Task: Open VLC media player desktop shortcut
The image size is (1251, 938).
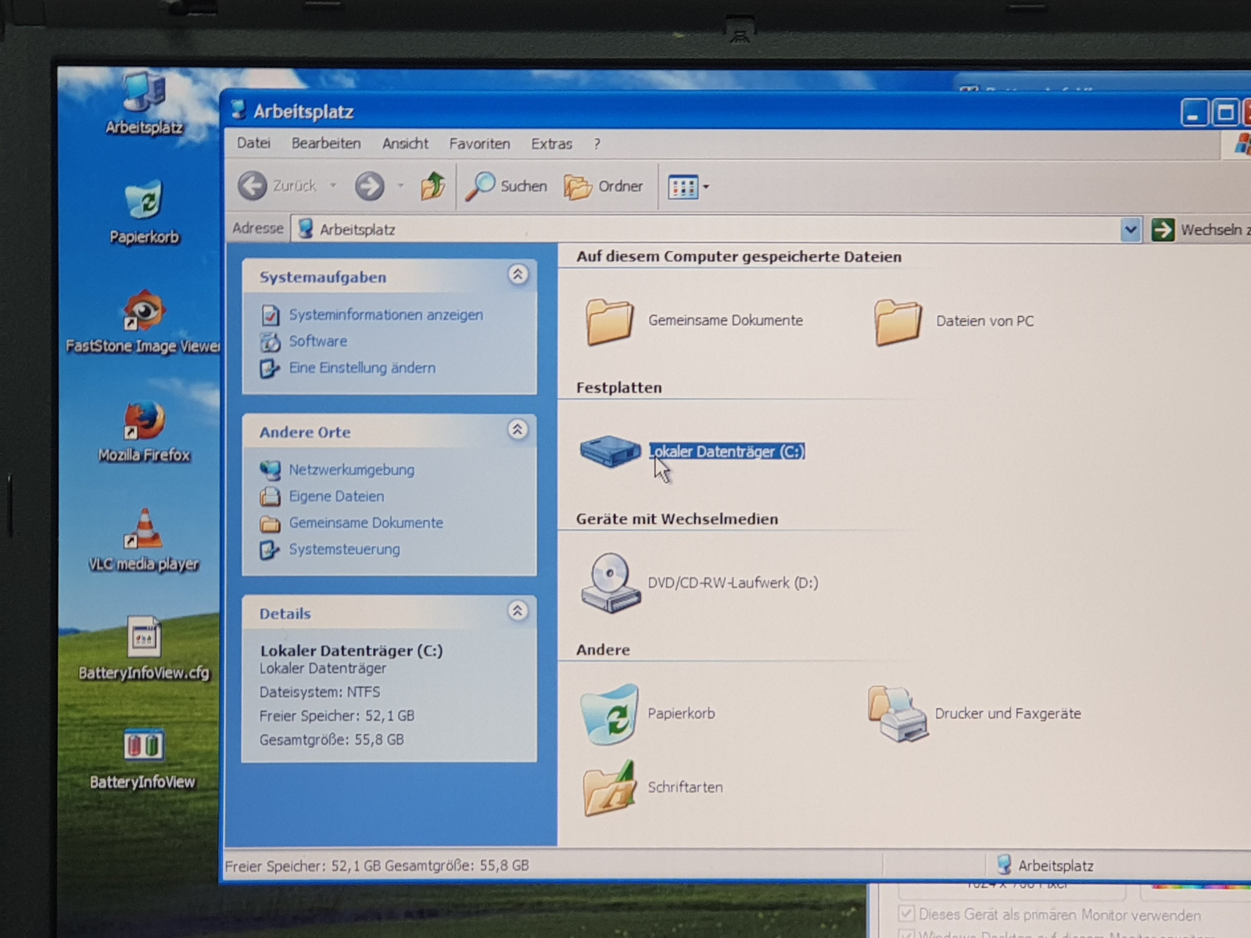Action: pyautogui.click(x=144, y=541)
